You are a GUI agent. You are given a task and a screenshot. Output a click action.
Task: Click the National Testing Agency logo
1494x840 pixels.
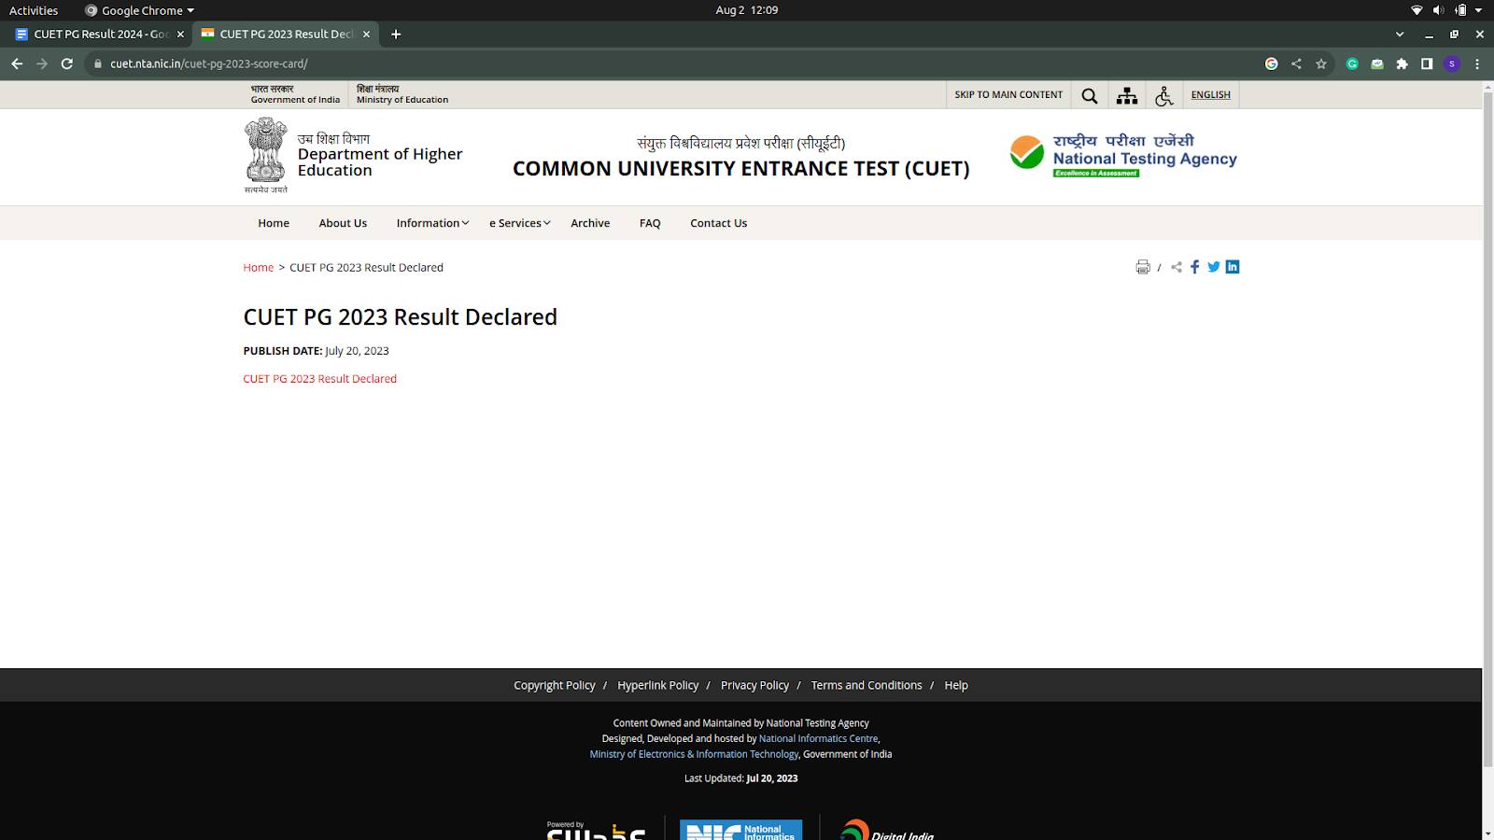click(1123, 154)
